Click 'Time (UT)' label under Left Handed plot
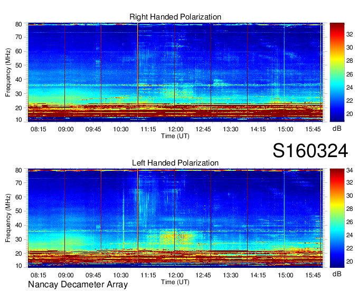Viewport: 359px width, 291px height. point(175,282)
